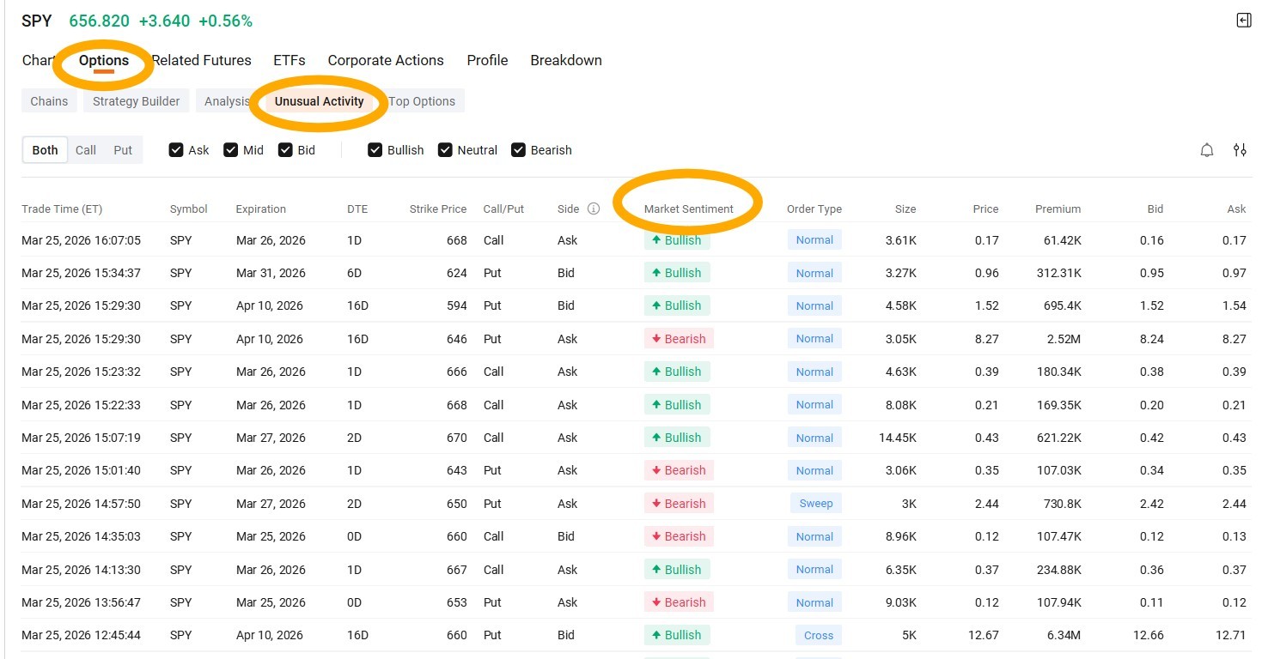The width and height of the screenshot is (1268, 659).
Task: Filter to Put options only
Action: coord(123,150)
